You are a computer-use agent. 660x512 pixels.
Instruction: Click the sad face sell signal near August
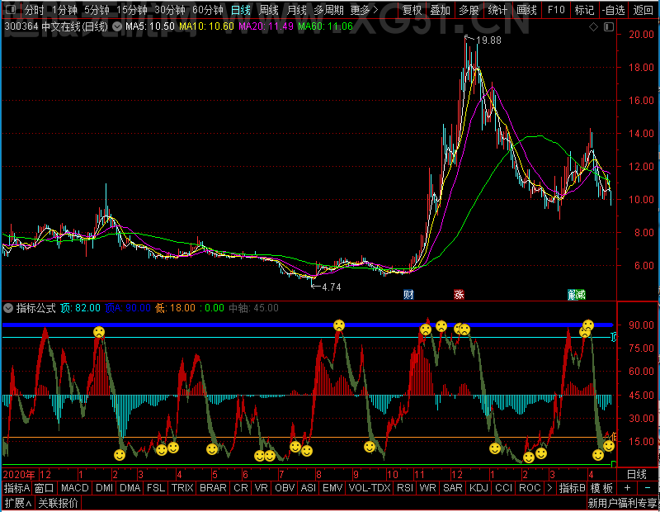coord(339,325)
